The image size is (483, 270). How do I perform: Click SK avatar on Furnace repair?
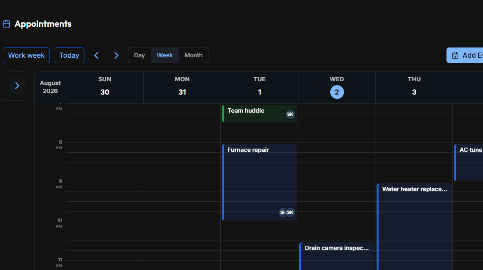291,213
